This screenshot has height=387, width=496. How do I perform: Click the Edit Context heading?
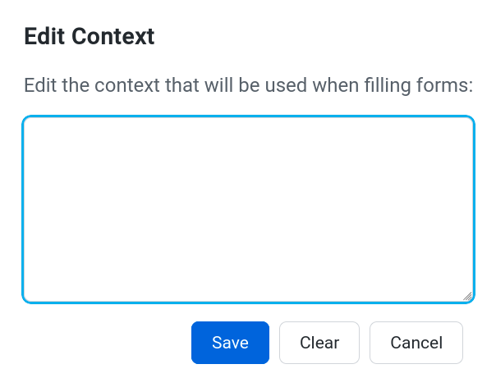[90, 36]
